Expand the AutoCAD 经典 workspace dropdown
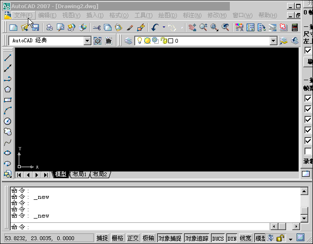Image resolution: width=313 pixels, height=244 pixels. pos(87,41)
